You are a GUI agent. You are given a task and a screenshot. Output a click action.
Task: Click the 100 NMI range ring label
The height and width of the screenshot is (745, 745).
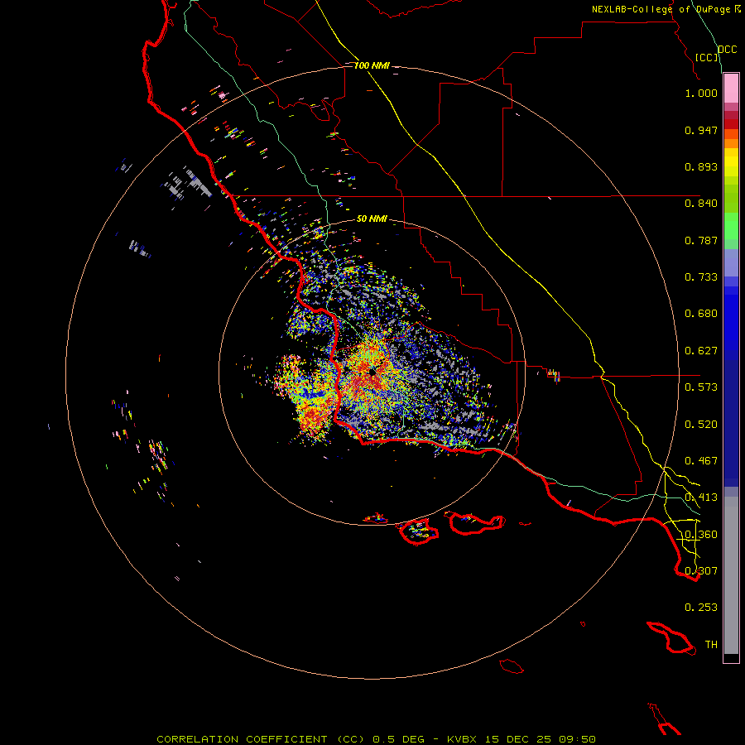tap(372, 65)
